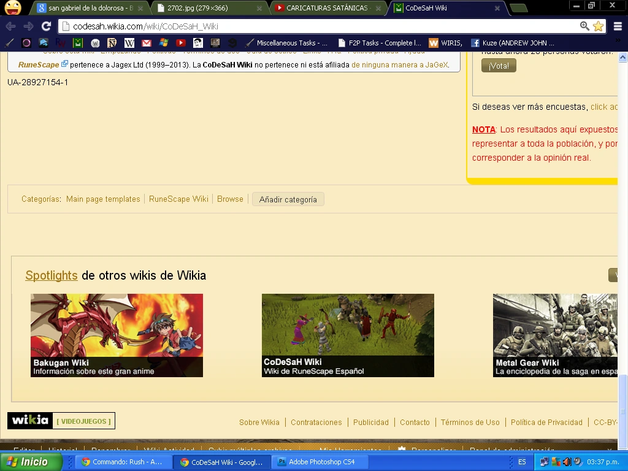Viewport: 628px width, 471px height.
Task: Open Términos de Uso footer link
Action: [x=470, y=422]
